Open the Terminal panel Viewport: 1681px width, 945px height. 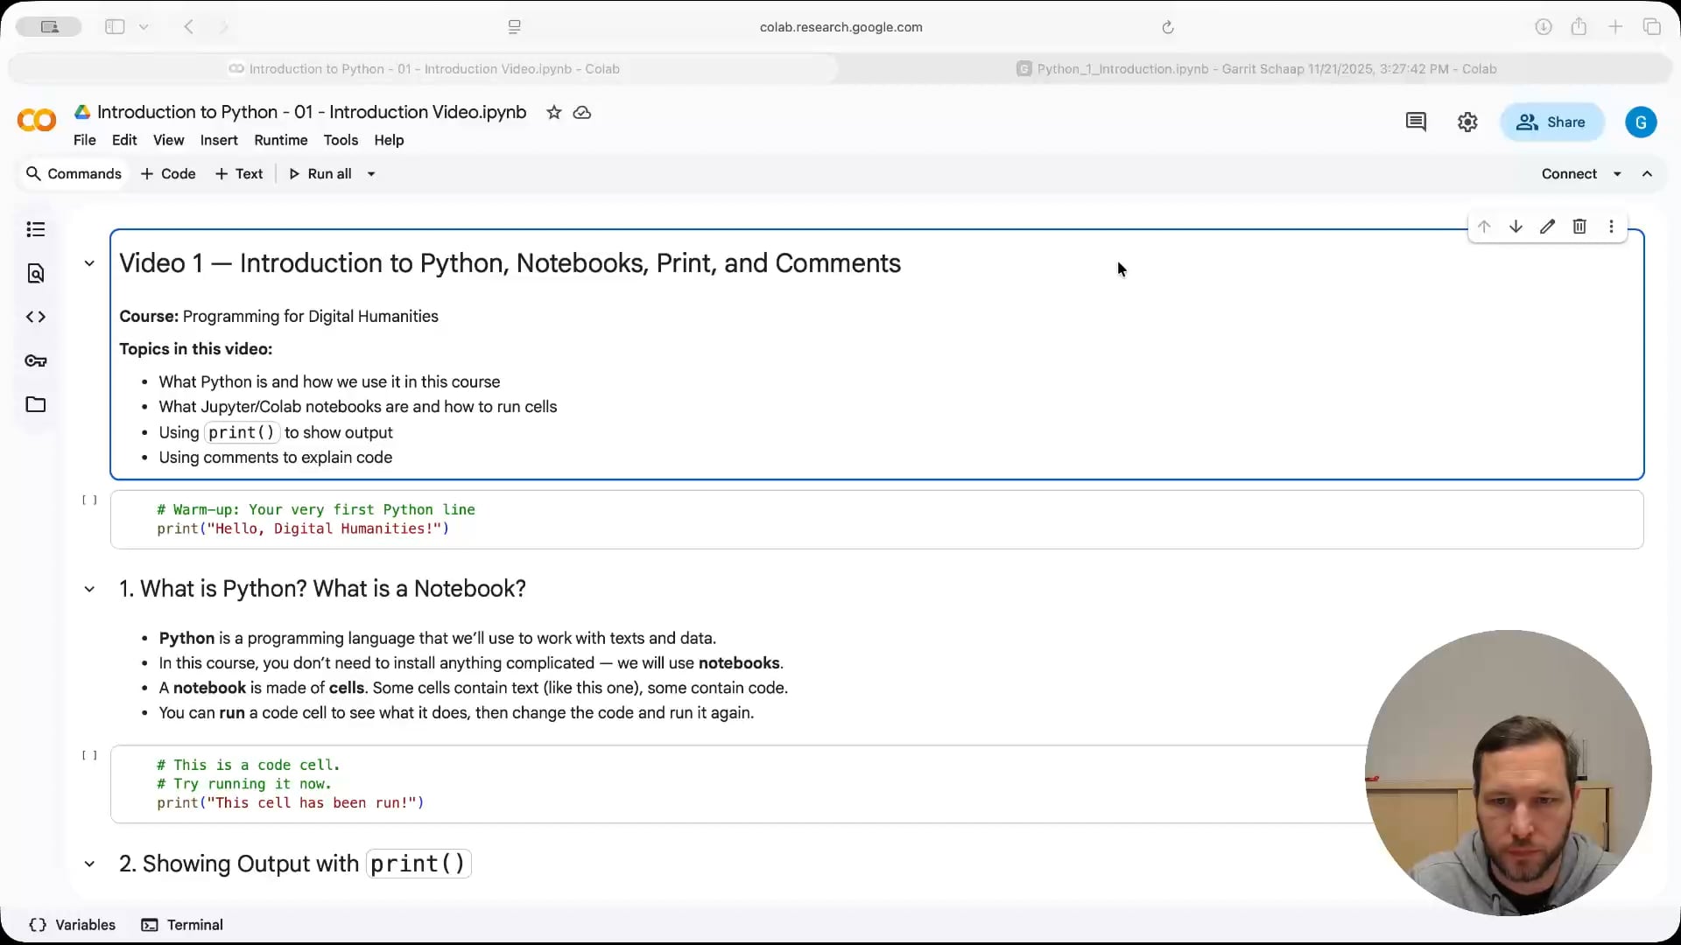(182, 925)
